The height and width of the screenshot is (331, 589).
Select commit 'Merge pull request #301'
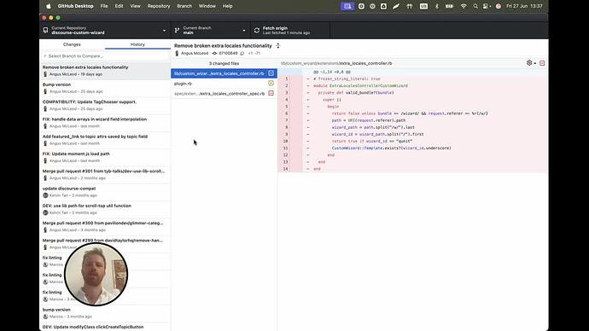[x=105, y=174]
